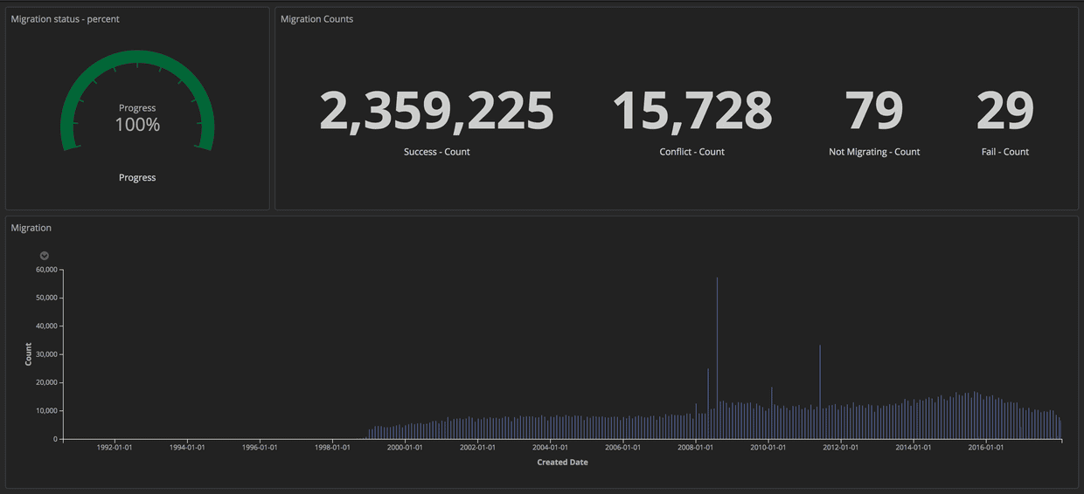1084x494 pixels.
Task: Click the 60,000 y-axis tick label
Action: pos(45,270)
